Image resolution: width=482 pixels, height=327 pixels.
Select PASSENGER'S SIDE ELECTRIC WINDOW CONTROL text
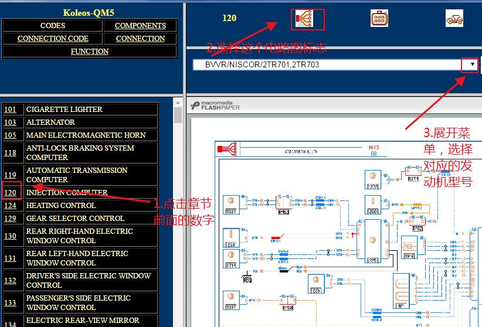tap(79, 303)
